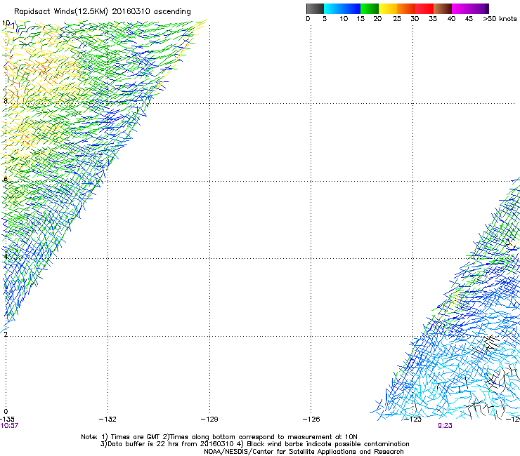Image resolution: width=520 pixels, height=456 pixels.
Task: Click the purple time stamp "9:23"
Action: coord(445,426)
